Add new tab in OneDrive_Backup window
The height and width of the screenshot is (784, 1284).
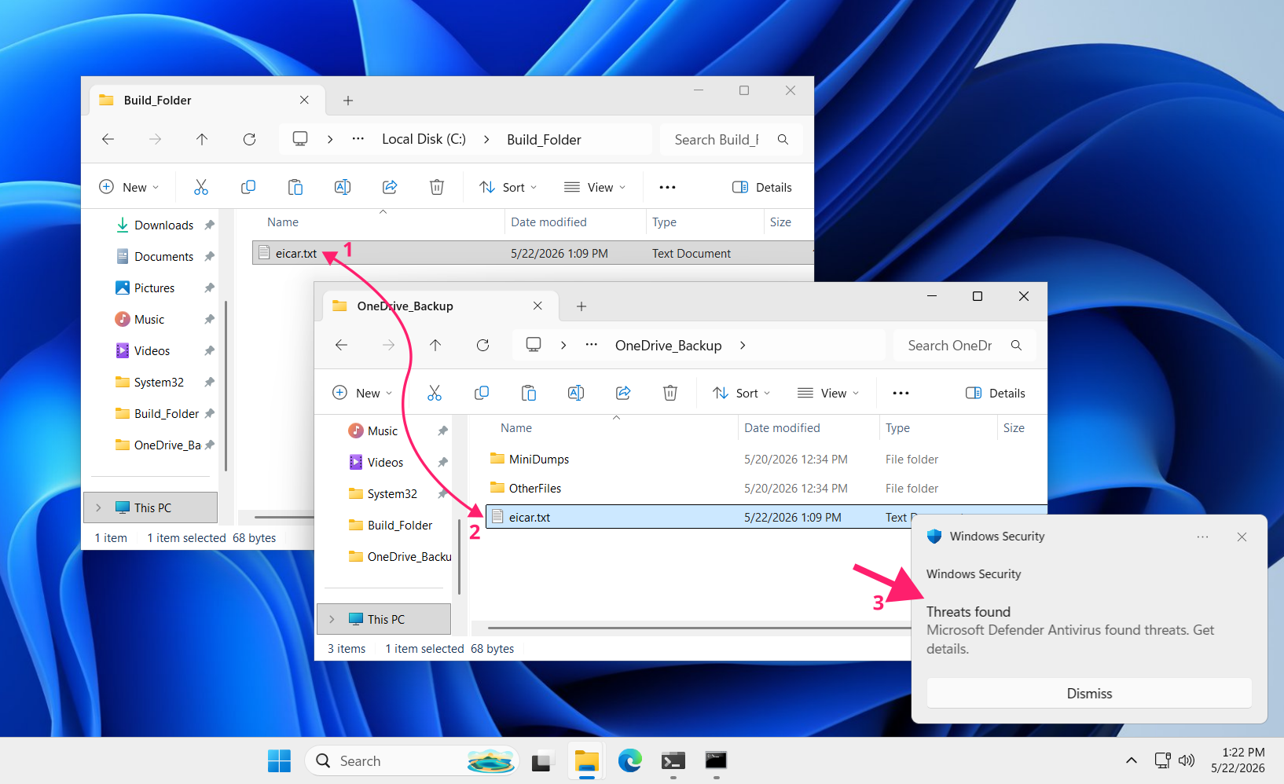click(581, 306)
